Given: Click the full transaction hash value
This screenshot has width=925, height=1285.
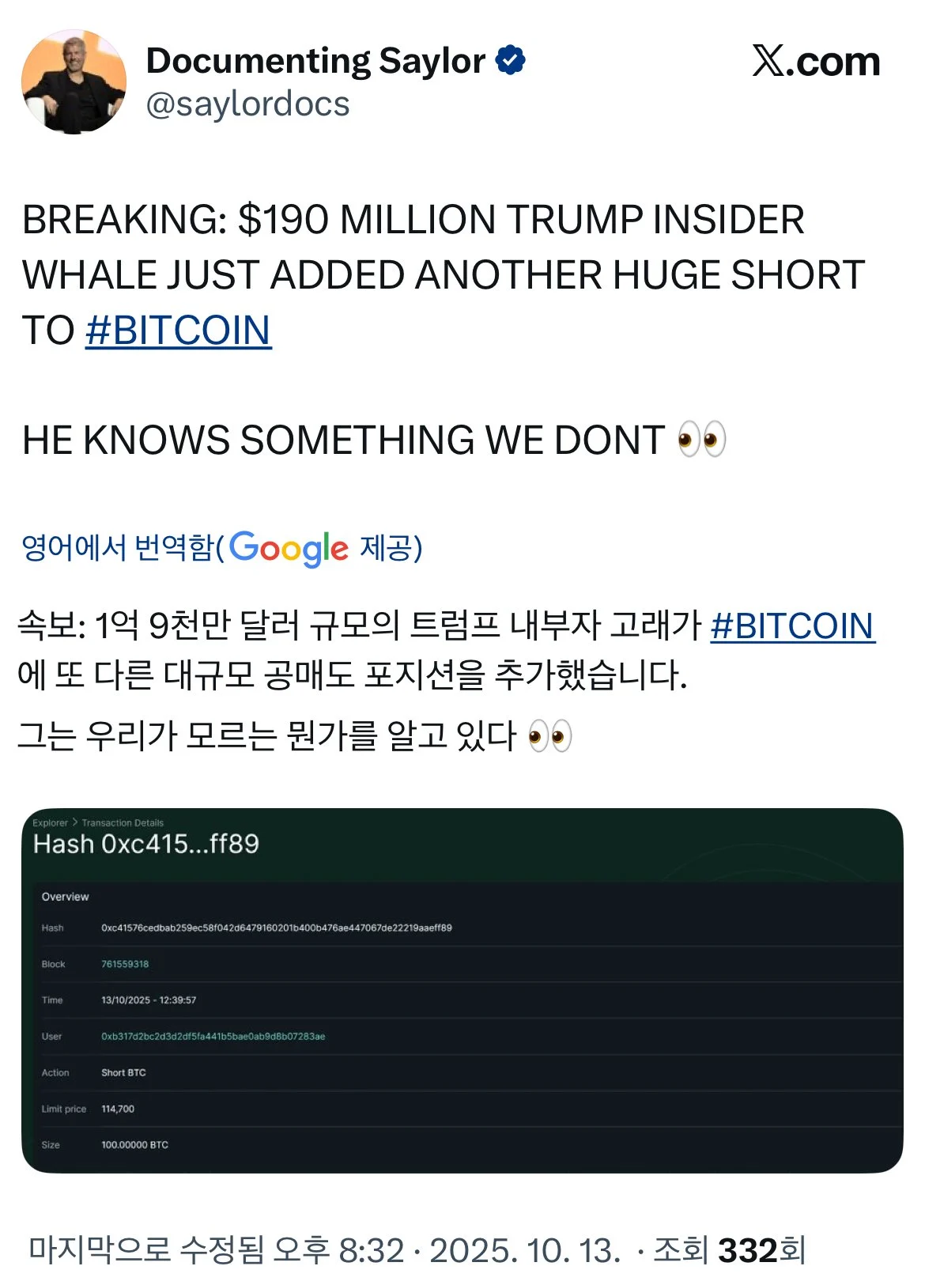Looking at the screenshot, I should click(x=276, y=928).
